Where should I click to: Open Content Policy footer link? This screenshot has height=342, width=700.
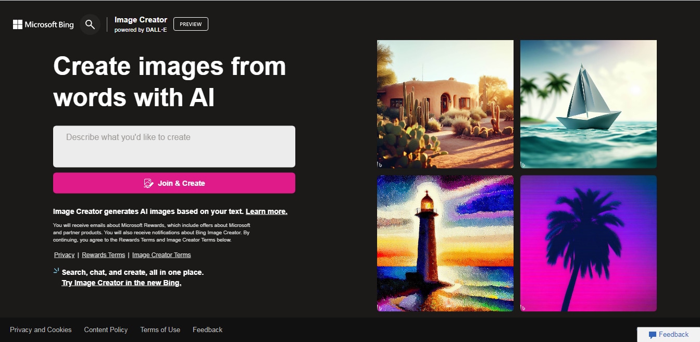[106, 330]
